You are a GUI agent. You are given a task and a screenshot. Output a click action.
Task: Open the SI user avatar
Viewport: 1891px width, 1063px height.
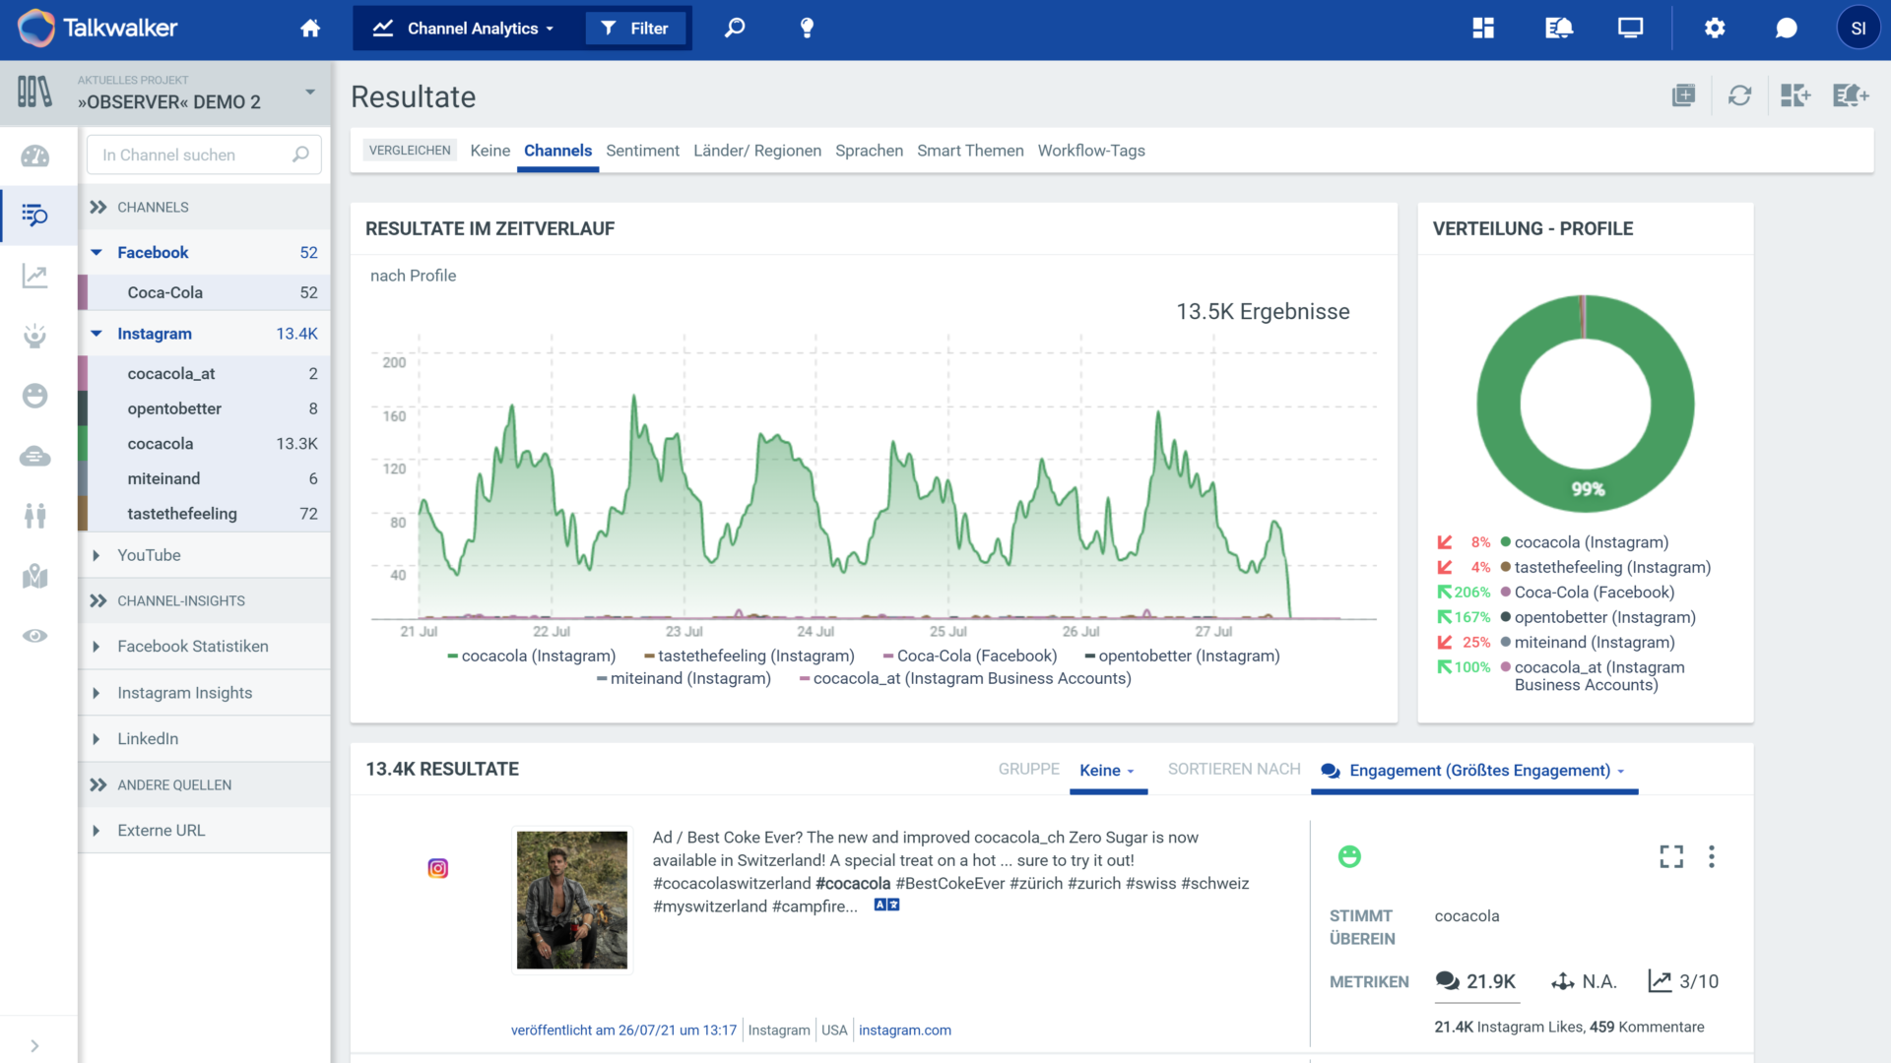(1858, 29)
